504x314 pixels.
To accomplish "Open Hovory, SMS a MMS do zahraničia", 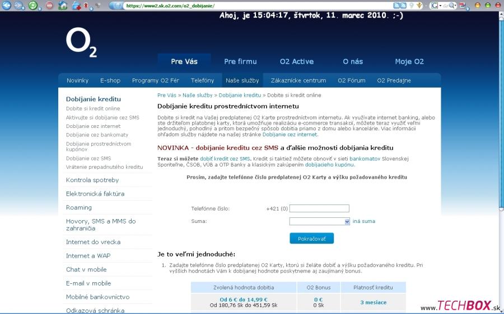I will coord(101,225).
